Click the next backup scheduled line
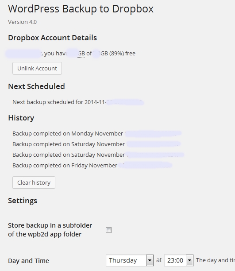Screen dimensions: 235x271 [x=78, y=102]
